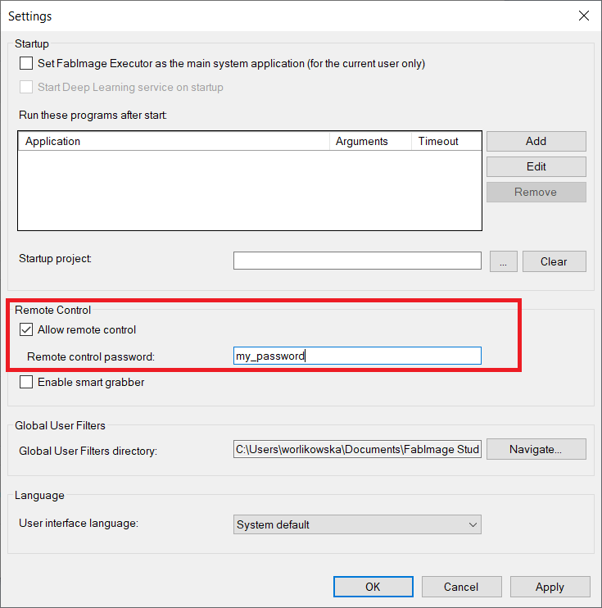The width and height of the screenshot is (602, 608).
Task: Click Add to add a startup program
Action: 536,141
